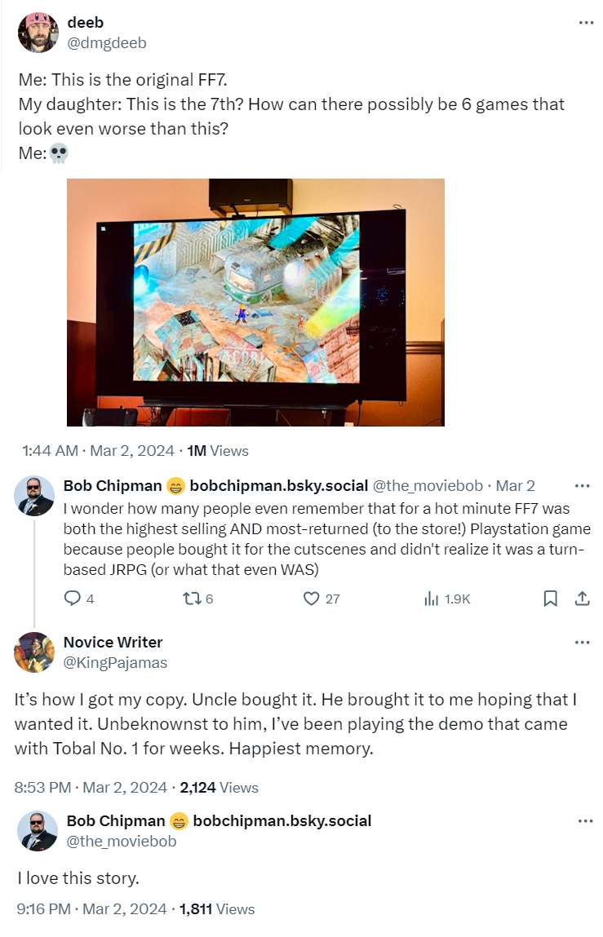Click the Novice Writer display name
Viewport: 603px width, 937px height.
click(x=113, y=643)
